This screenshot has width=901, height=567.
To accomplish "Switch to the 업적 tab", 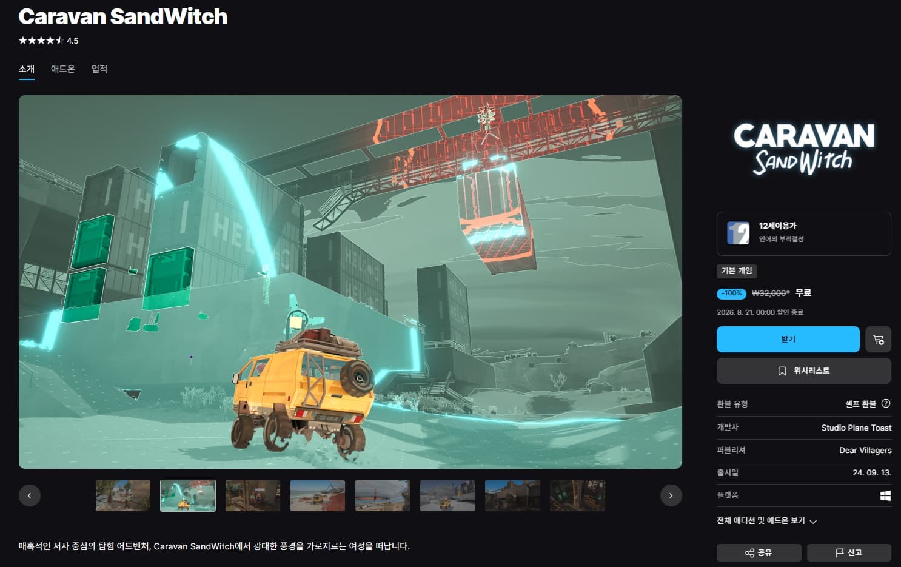I will click(99, 69).
